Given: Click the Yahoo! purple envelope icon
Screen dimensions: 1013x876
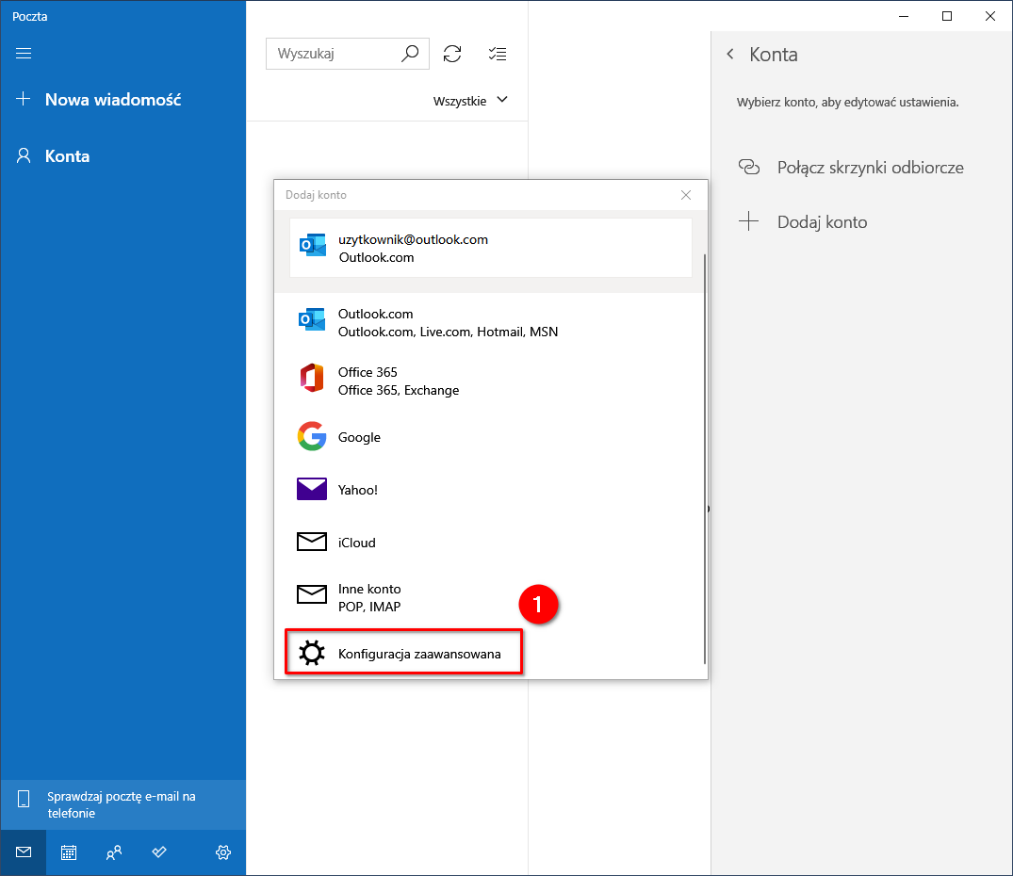Looking at the screenshot, I should (x=312, y=489).
